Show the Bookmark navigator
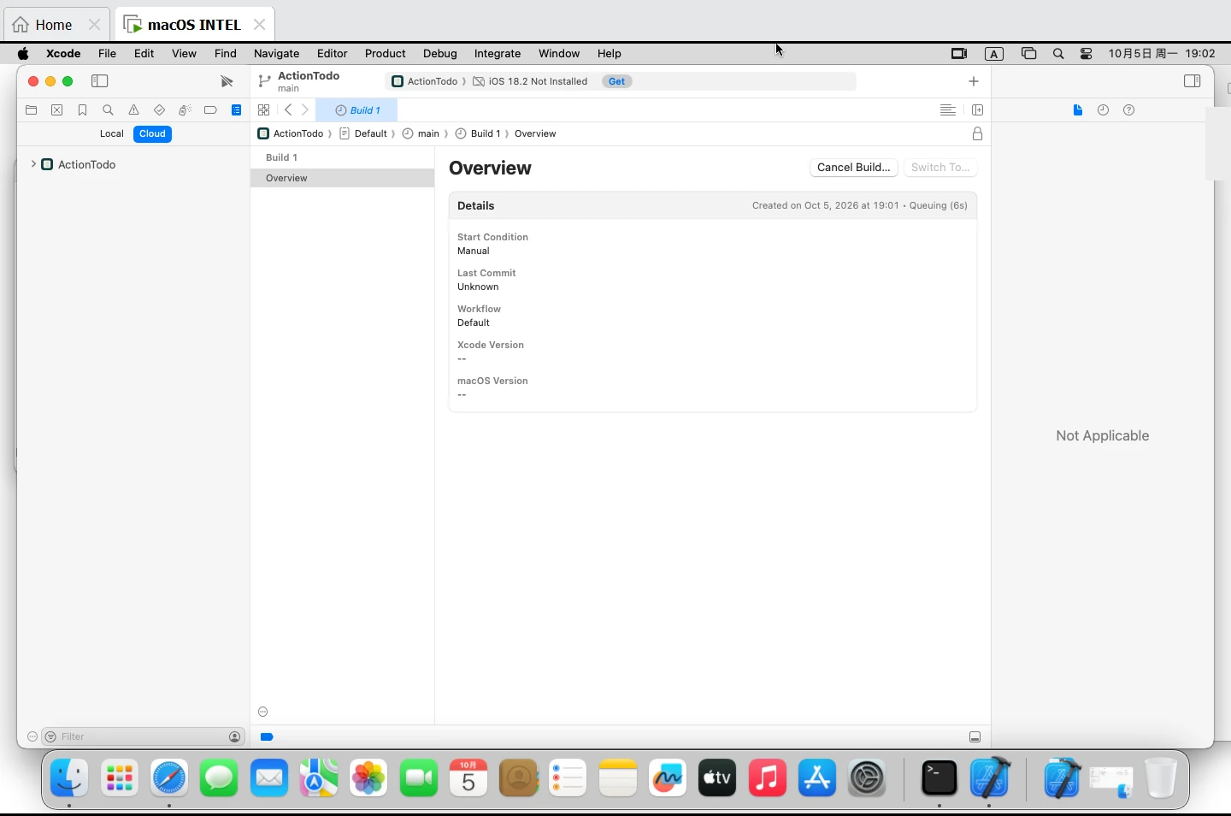This screenshot has height=816, width=1231. [83, 110]
